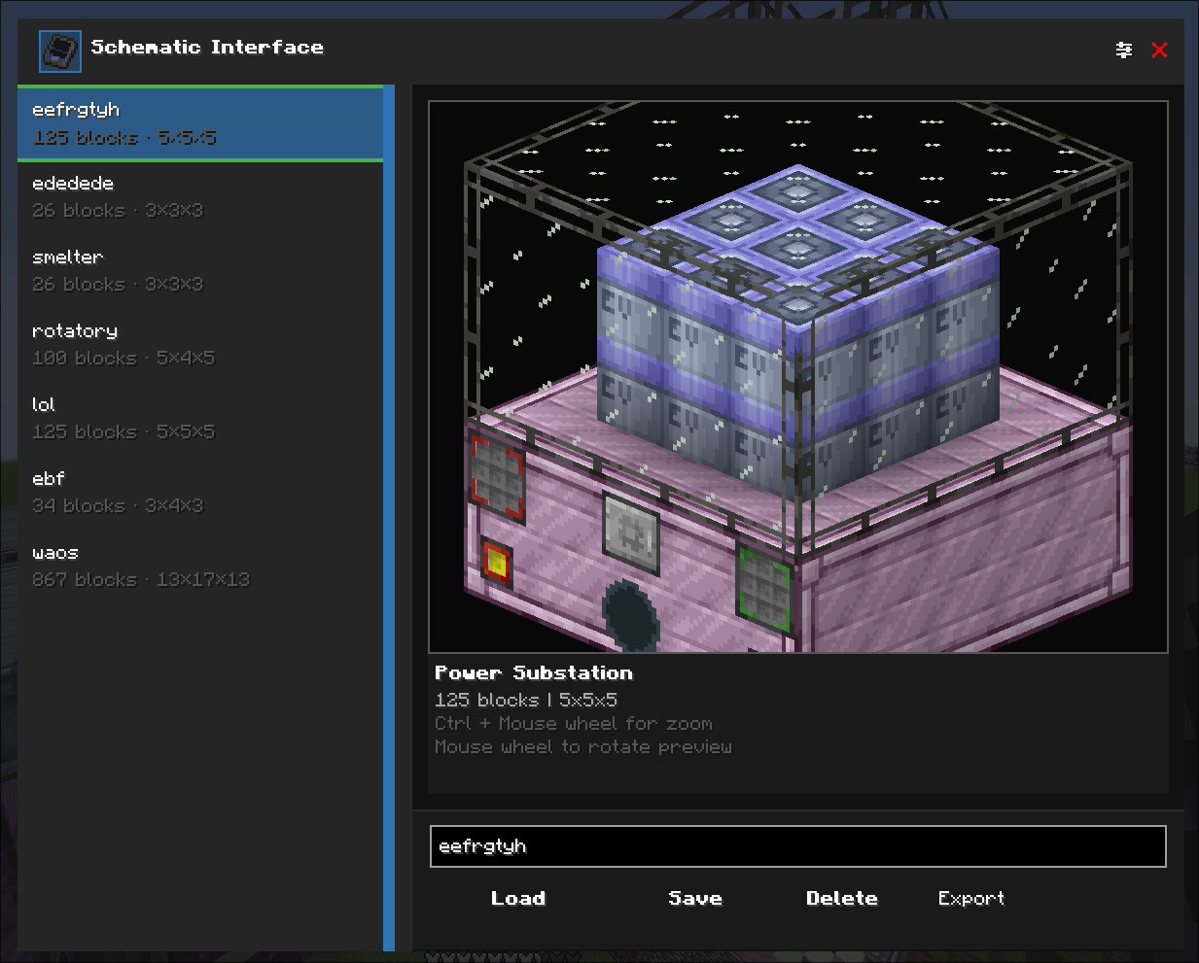Click the Power Substation 3D preview

[x=798, y=377]
